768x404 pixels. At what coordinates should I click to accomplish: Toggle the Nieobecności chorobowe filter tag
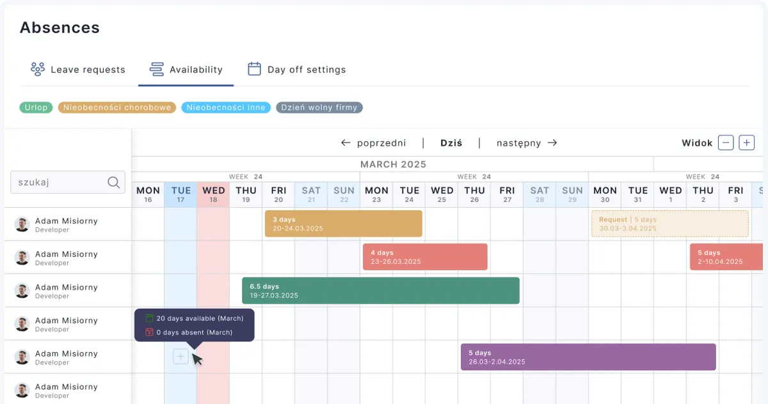117,107
